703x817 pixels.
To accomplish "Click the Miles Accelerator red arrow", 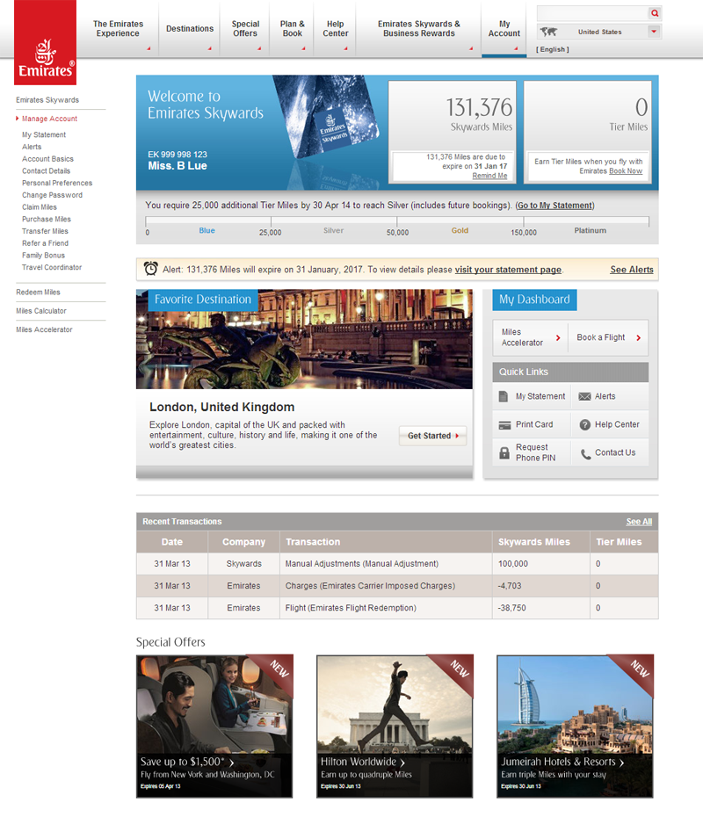I will coord(558,337).
